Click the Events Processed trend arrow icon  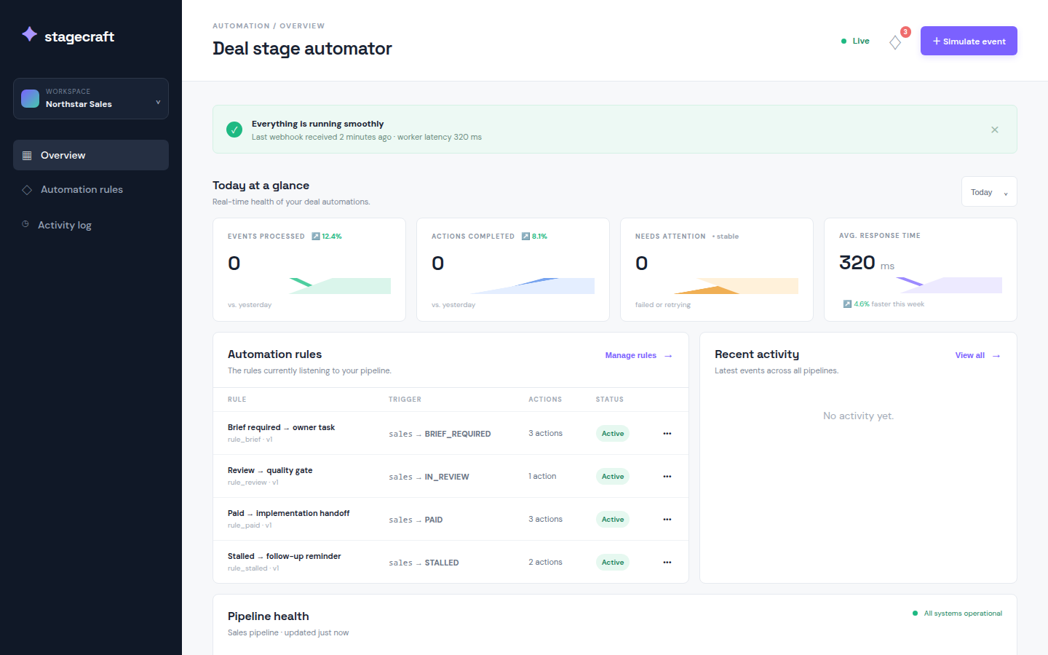pos(316,237)
